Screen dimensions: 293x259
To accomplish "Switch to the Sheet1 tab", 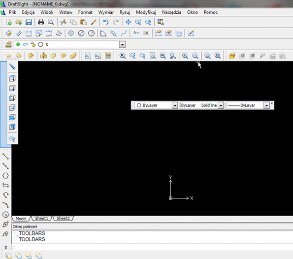I will [x=41, y=219].
